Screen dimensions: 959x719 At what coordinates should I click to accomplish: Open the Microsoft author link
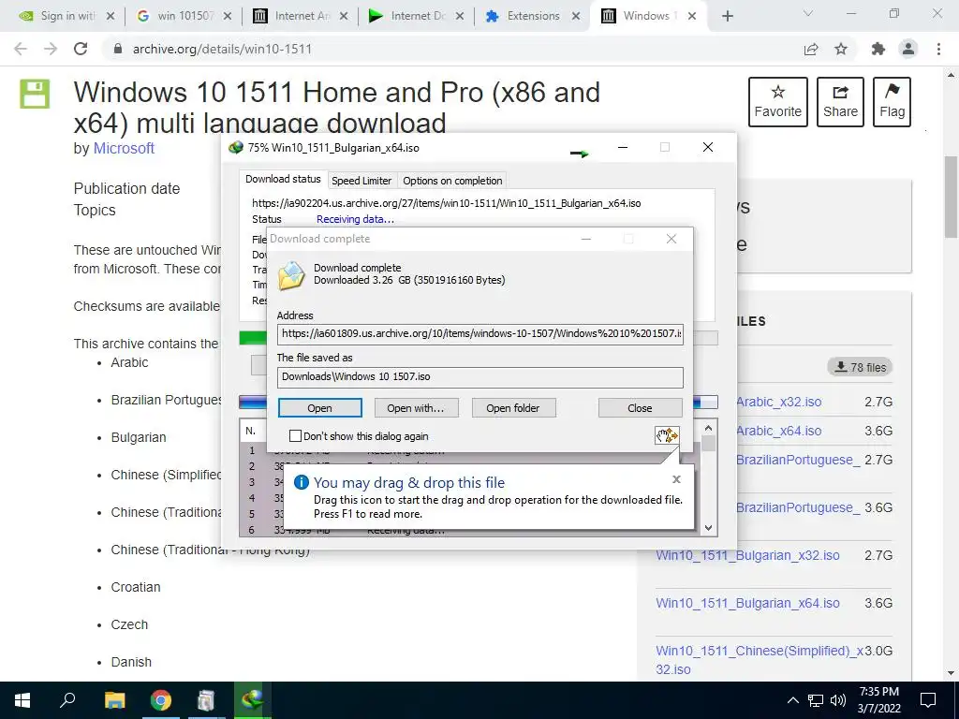coord(124,149)
